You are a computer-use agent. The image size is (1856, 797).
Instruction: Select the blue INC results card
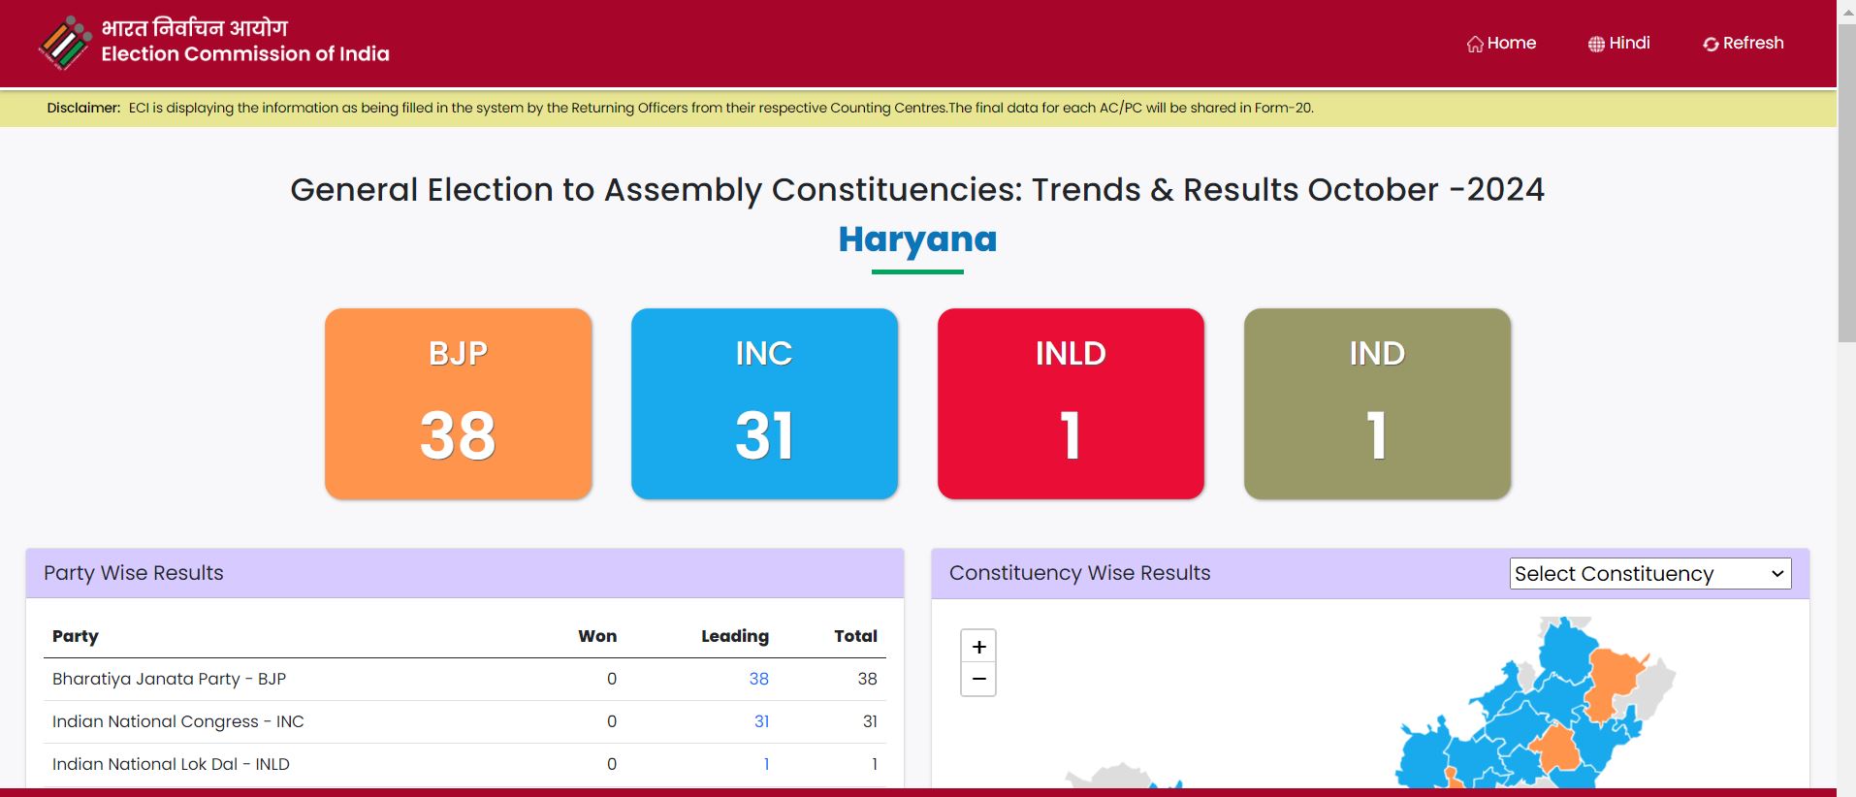coord(764,403)
